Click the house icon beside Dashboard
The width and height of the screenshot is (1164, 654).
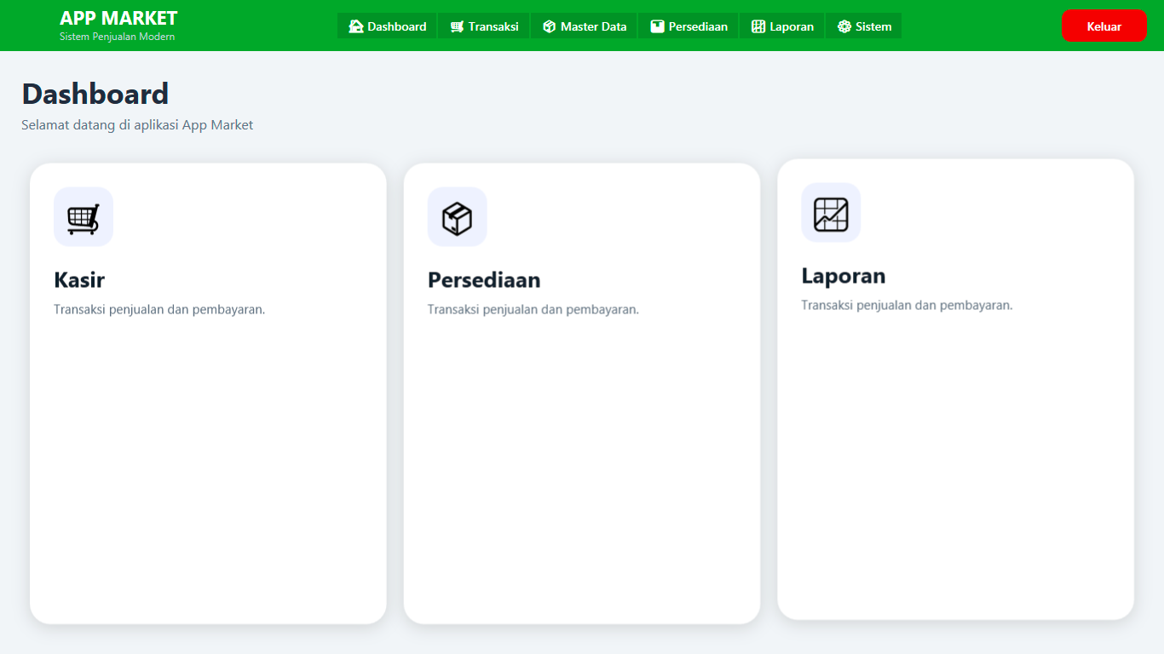[356, 26]
